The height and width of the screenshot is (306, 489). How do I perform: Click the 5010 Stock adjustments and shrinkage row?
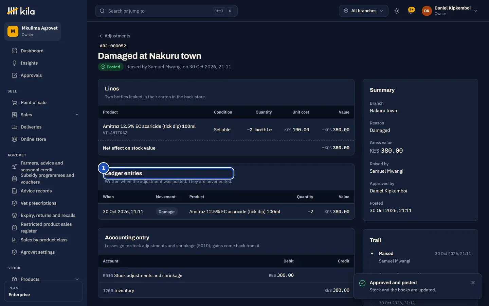(x=226, y=275)
